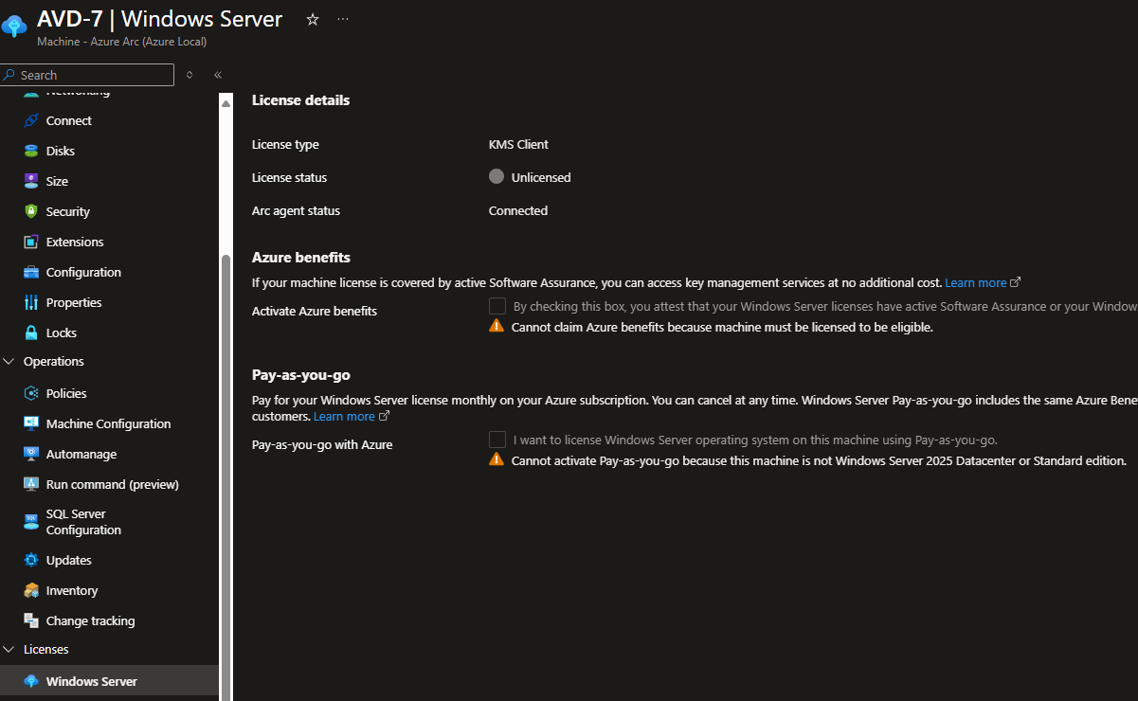Open Learn more link under Azure benefits
The height and width of the screenshot is (701, 1138).
click(983, 282)
